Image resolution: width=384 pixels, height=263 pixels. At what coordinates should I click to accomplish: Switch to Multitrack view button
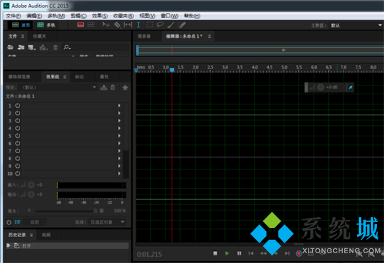click(46, 25)
